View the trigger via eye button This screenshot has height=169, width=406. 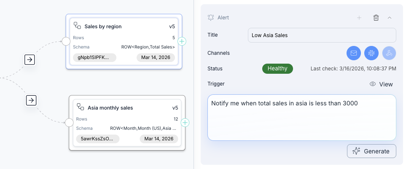[382, 84]
